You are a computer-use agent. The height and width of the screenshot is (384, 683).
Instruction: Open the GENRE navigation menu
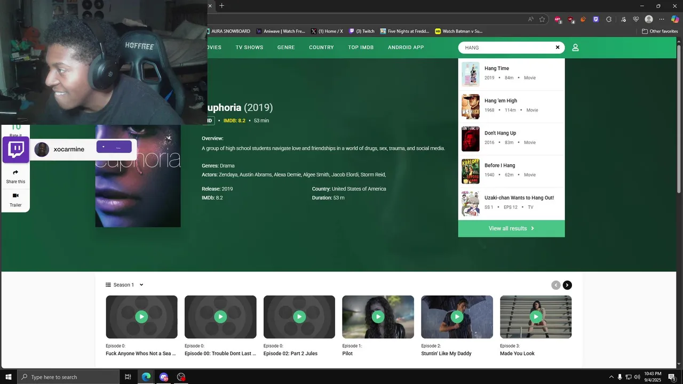(x=286, y=47)
